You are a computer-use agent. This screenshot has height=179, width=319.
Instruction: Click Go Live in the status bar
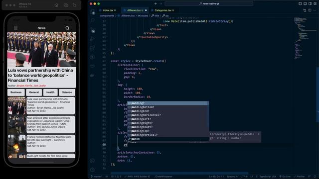285,177
